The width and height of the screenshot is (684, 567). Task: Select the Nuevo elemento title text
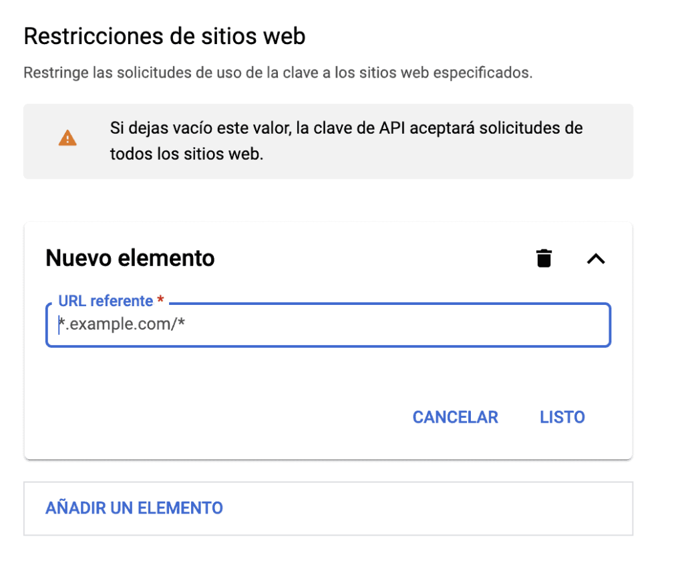(x=130, y=258)
